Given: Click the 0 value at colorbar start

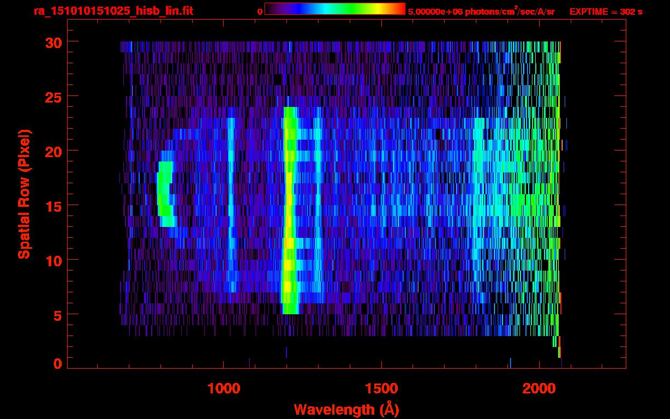Looking at the screenshot, I should (x=260, y=11).
